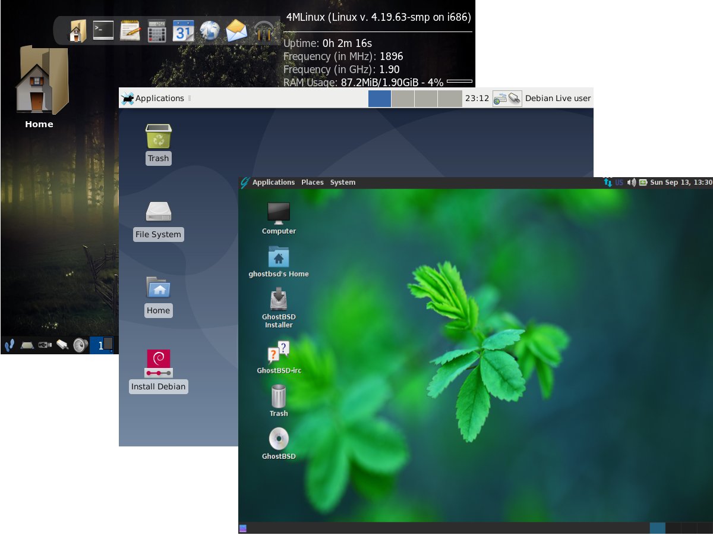The width and height of the screenshot is (713, 535).
Task: Switch to the third workspace in the Debian panel
Action: (426, 99)
